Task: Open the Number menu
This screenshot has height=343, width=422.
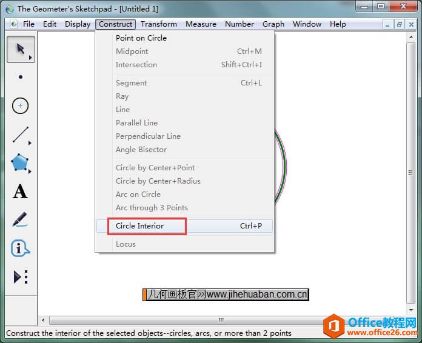Action: pyautogui.click(x=239, y=24)
